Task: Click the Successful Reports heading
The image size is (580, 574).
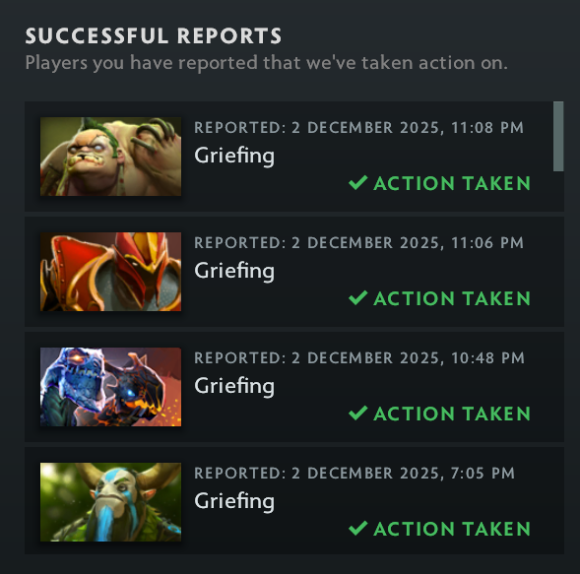Action: (x=154, y=36)
